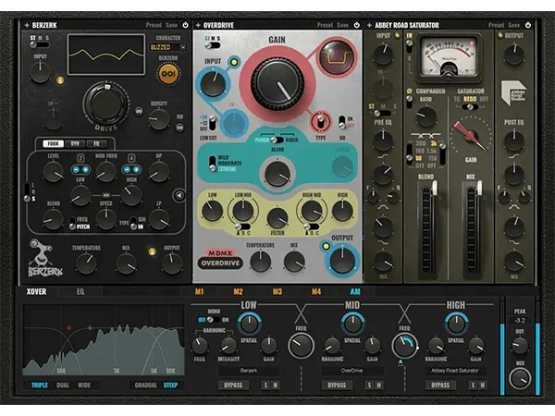This screenshot has width=555, height=416.
Task: Toggle Berzerk ST/M/S mode switch
Action: coord(39,44)
